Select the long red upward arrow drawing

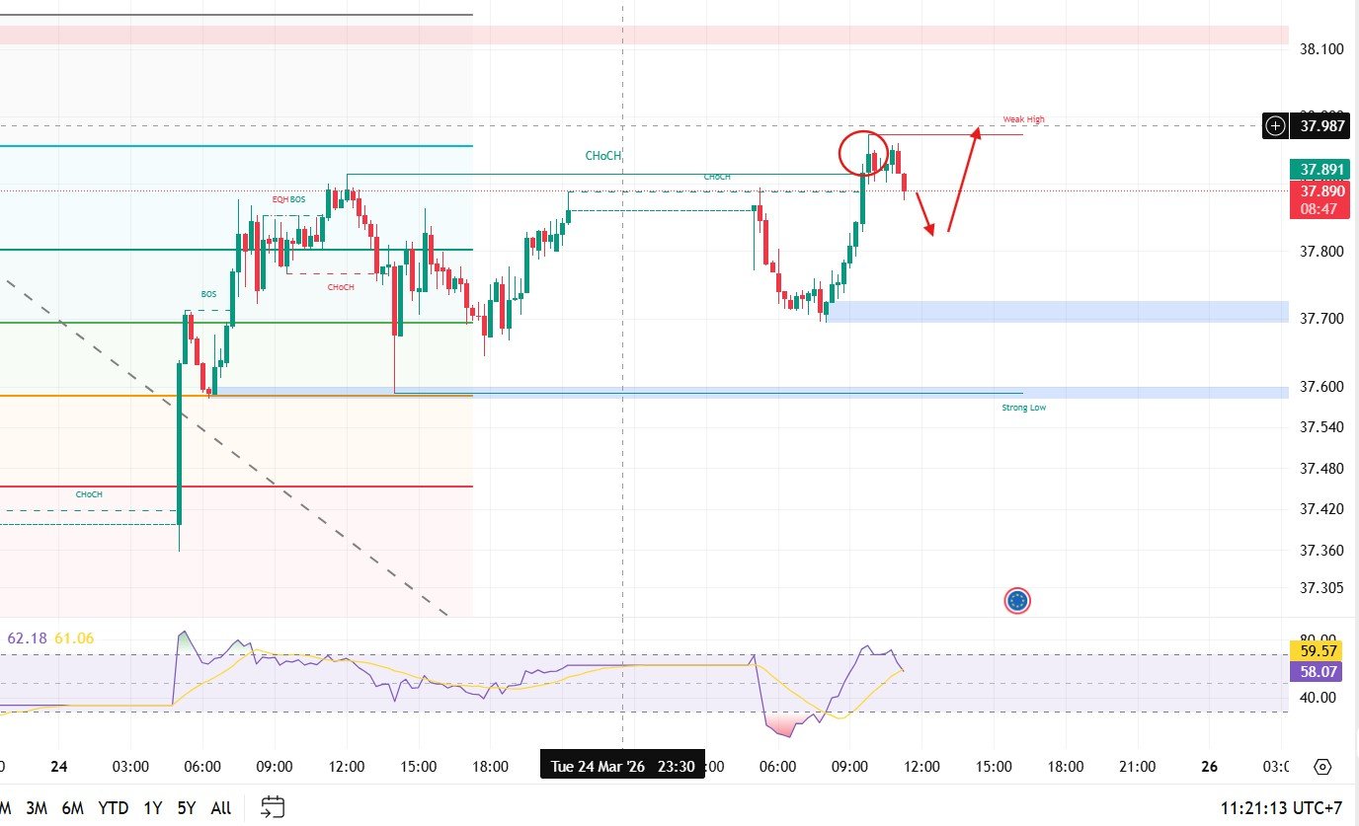tap(963, 180)
